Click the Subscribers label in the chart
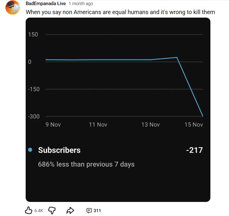The image size is (229, 216). [59, 150]
